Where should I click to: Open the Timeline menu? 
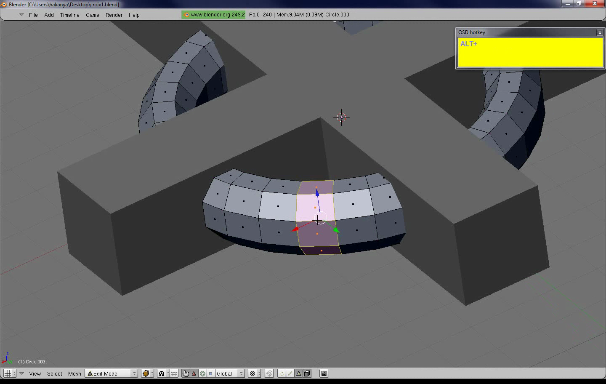click(x=69, y=15)
